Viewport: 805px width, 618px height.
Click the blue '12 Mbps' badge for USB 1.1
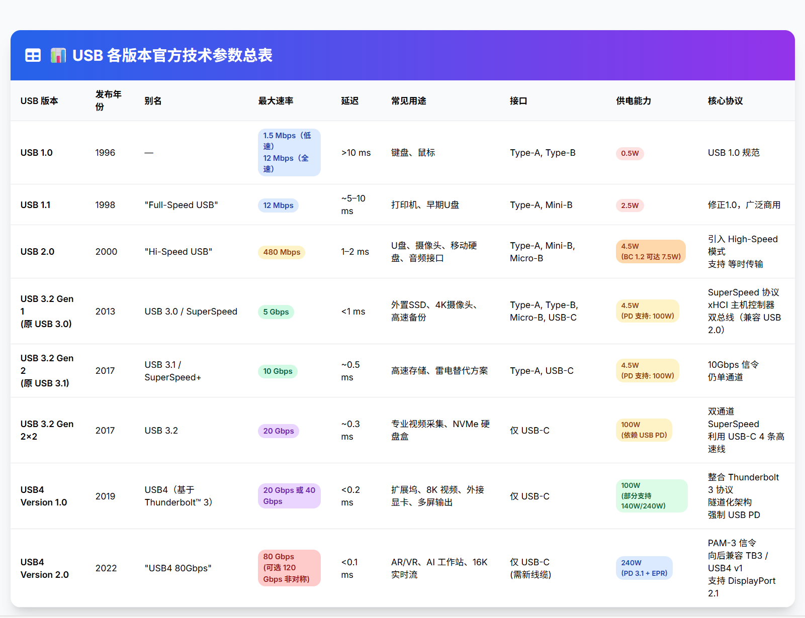(278, 205)
